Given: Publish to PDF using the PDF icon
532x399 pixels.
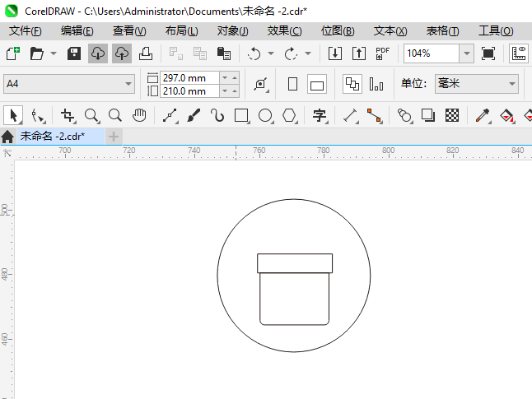Looking at the screenshot, I should [382, 53].
